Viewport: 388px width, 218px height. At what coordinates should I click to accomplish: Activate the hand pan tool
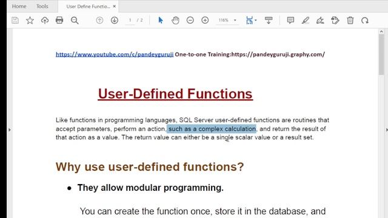point(175,20)
